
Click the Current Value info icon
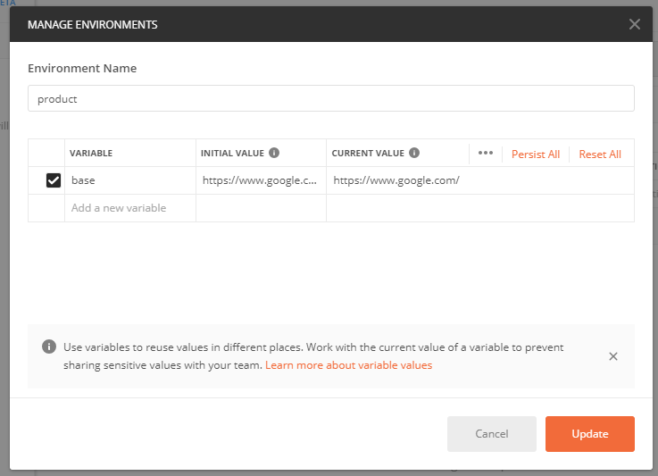click(x=415, y=153)
